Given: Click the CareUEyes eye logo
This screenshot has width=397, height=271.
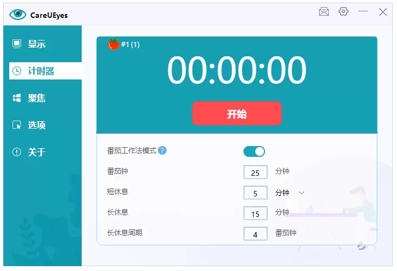Looking at the screenshot, I should [18, 15].
